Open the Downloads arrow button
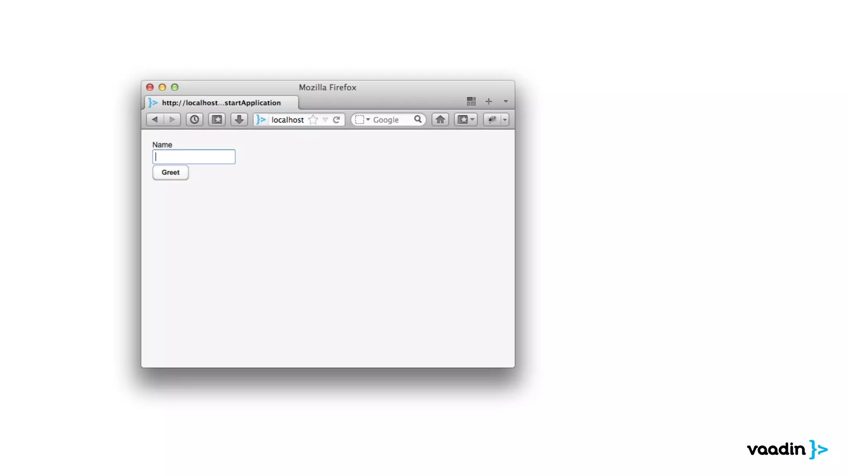 [x=239, y=120]
